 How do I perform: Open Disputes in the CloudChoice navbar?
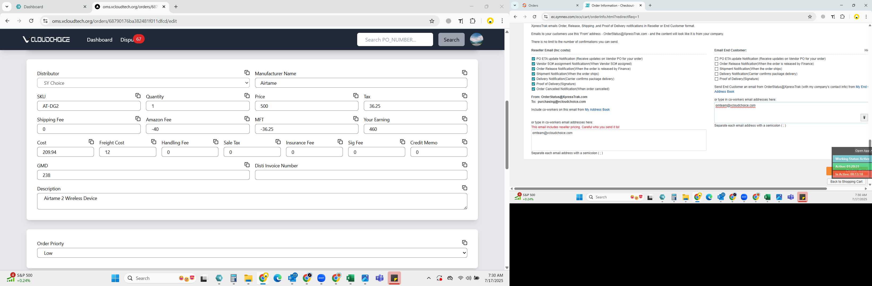pos(127,39)
